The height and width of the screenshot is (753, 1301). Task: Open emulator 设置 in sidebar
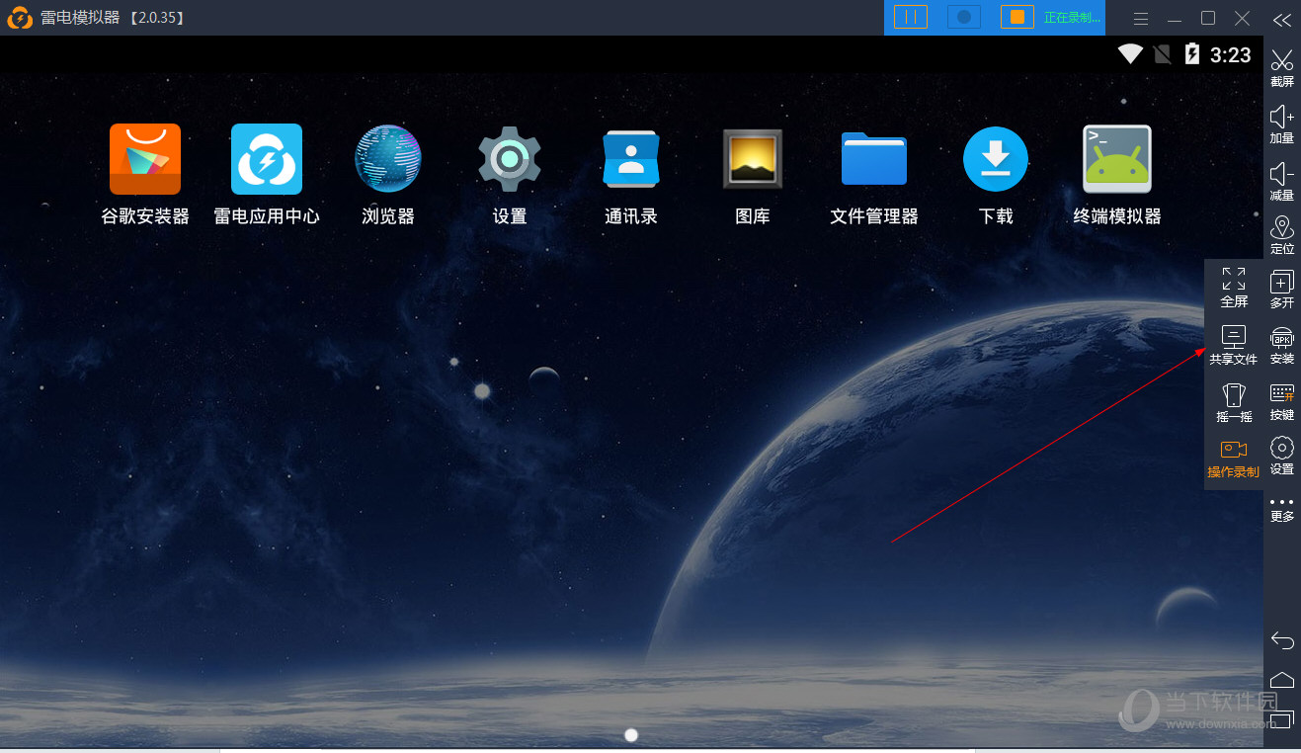click(x=1282, y=456)
